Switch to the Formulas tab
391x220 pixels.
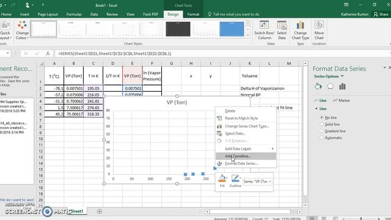click(74, 14)
